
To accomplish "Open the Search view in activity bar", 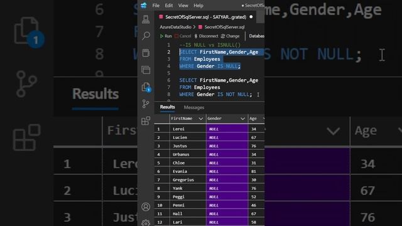I will point(146,36).
